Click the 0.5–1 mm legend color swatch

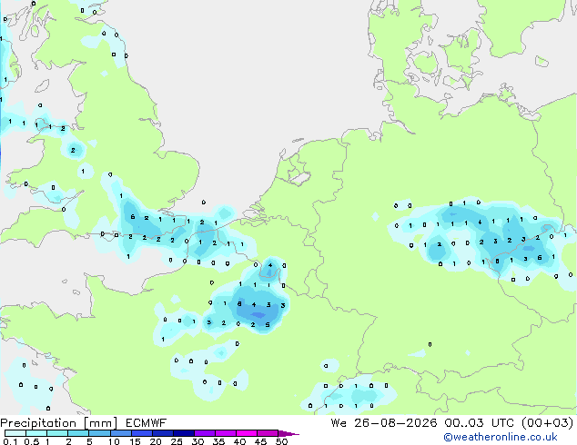36,433
